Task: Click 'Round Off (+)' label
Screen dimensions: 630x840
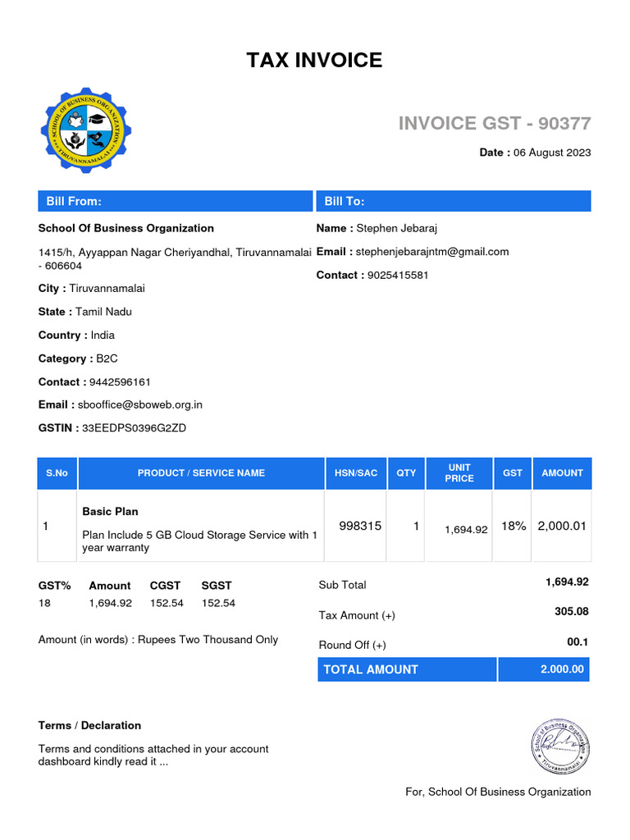Action: (352, 645)
